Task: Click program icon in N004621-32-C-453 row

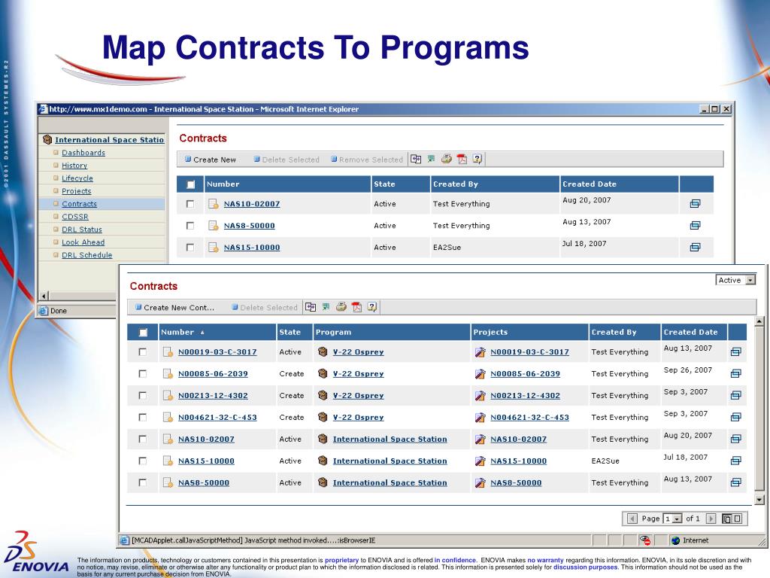Action: tap(323, 417)
